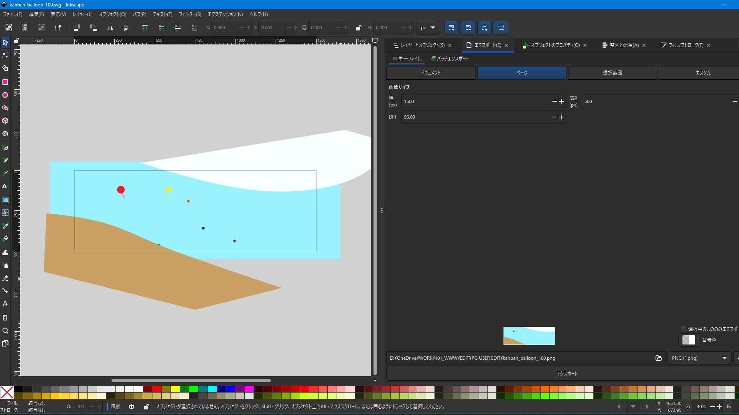This screenshot has height=415, width=739.
Task: Enable export selected only checkbox
Action: (x=683, y=329)
